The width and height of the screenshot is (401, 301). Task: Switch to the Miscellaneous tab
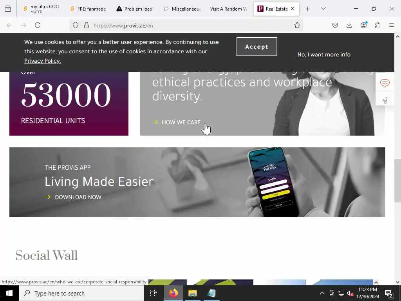click(x=182, y=9)
